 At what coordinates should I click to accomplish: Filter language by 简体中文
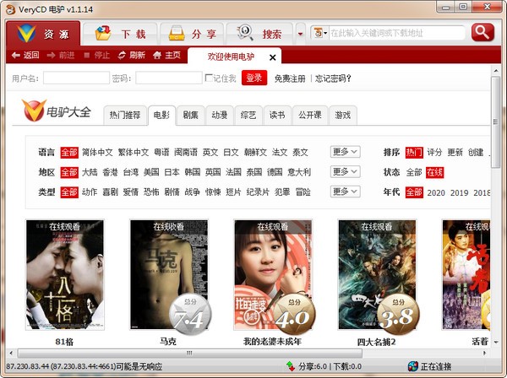pos(97,153)
